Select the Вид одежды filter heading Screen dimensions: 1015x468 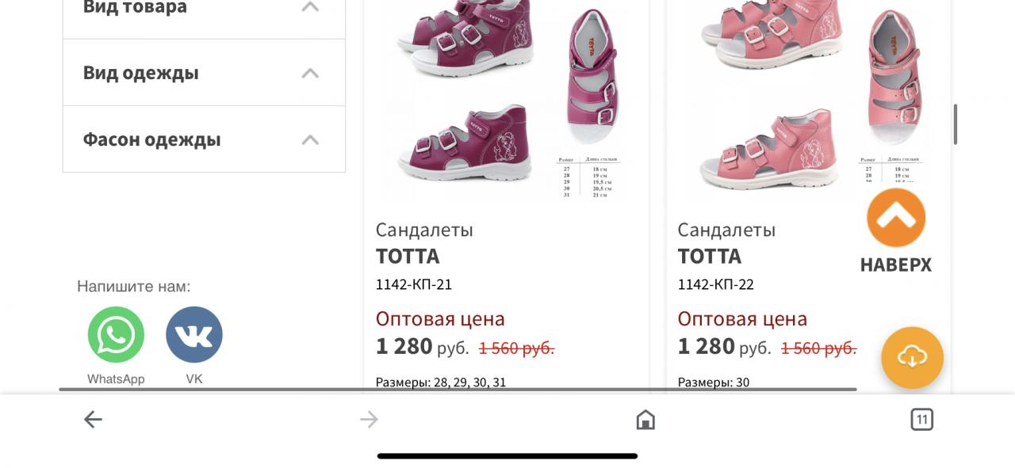click(141, 73)
